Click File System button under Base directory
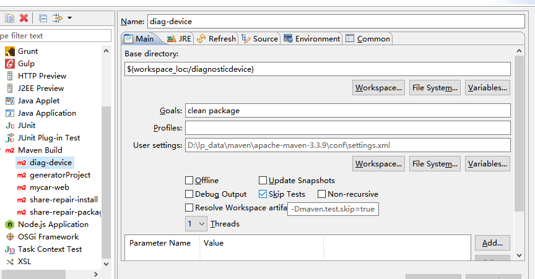The height and width of the screenshot is (279, 535). click(x=435, y=88)
